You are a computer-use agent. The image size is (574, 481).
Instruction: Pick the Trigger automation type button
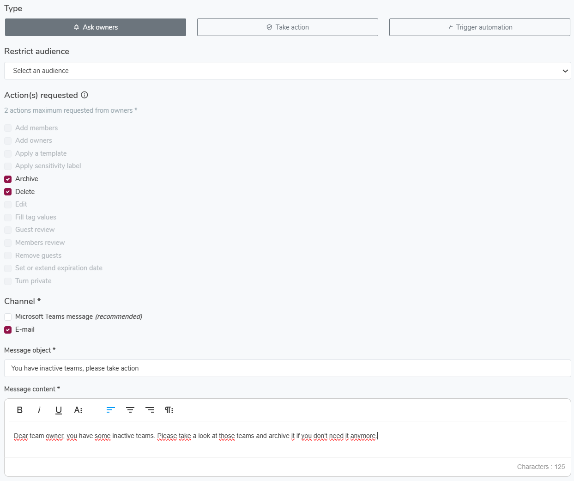(480, 27)
